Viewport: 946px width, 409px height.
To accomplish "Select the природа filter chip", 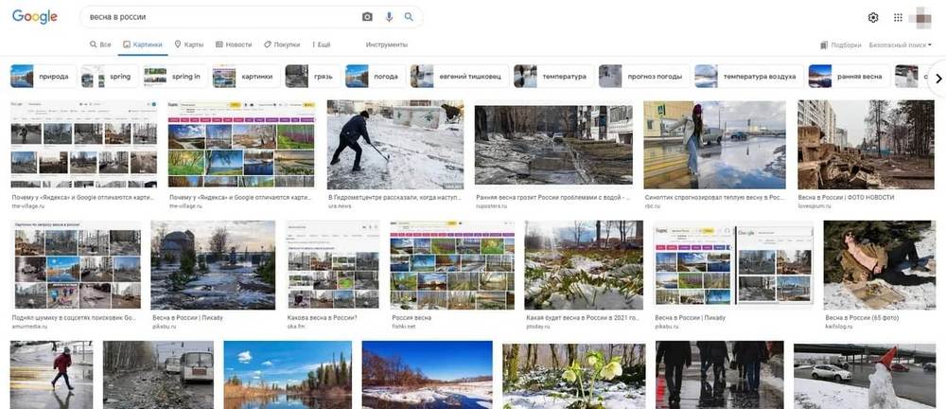I will tap(42, 77).
